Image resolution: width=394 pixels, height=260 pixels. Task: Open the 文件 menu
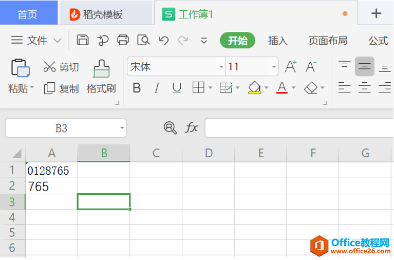(37, 40)
